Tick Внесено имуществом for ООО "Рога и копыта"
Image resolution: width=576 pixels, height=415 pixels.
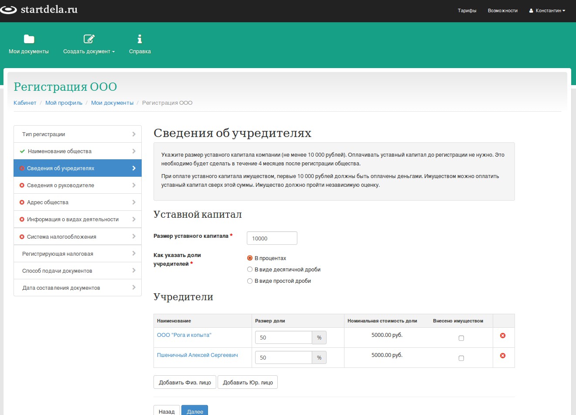[461, 338]
